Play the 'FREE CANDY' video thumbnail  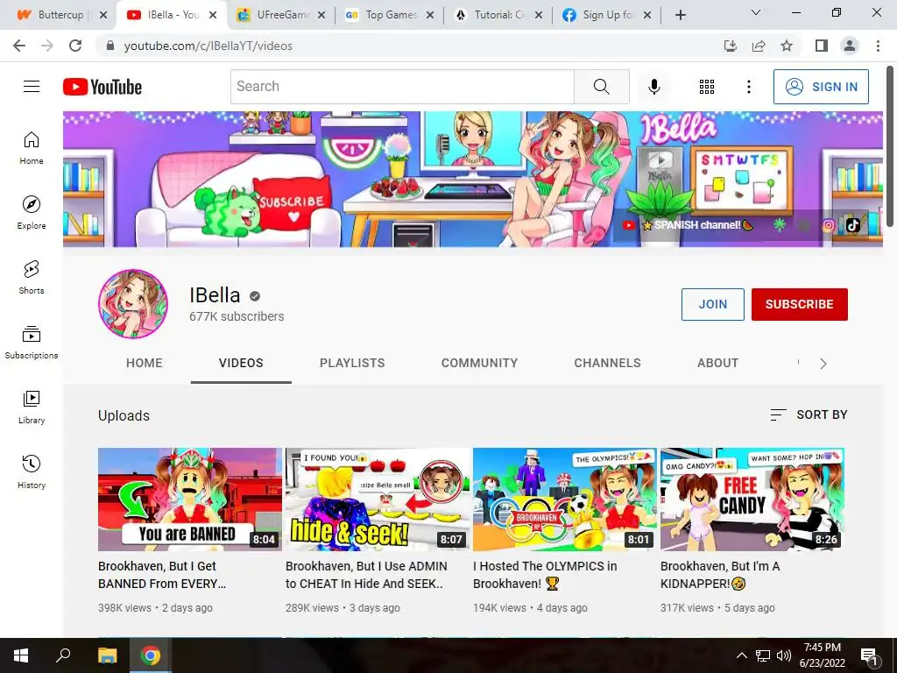[x=752, y=499]
